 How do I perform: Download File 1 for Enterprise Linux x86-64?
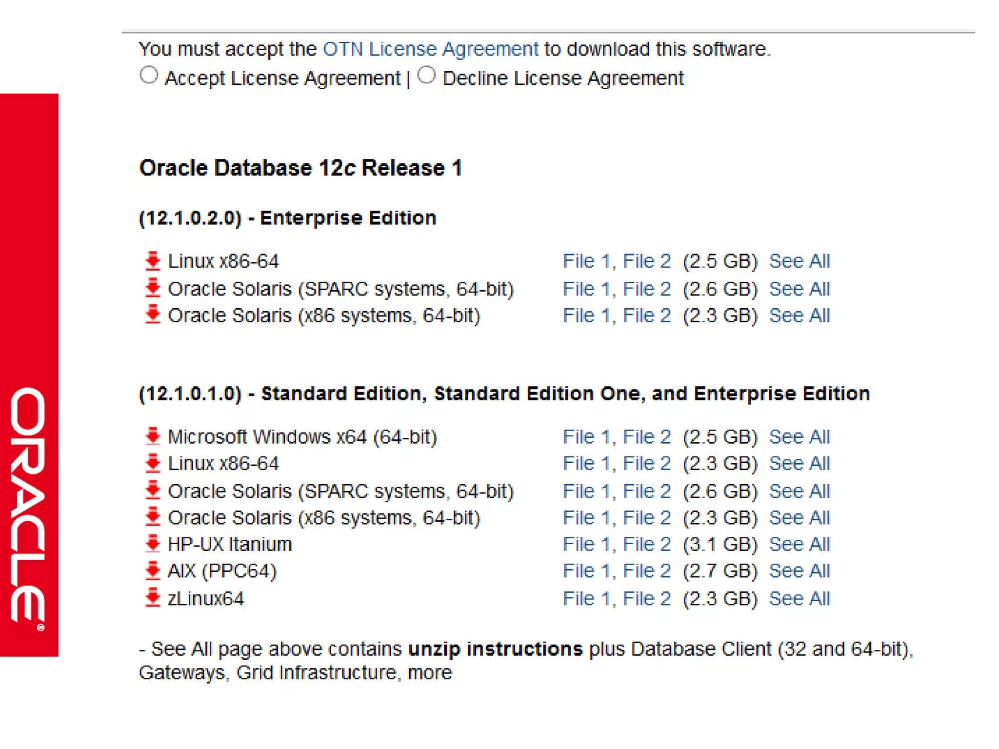point(586,261)
